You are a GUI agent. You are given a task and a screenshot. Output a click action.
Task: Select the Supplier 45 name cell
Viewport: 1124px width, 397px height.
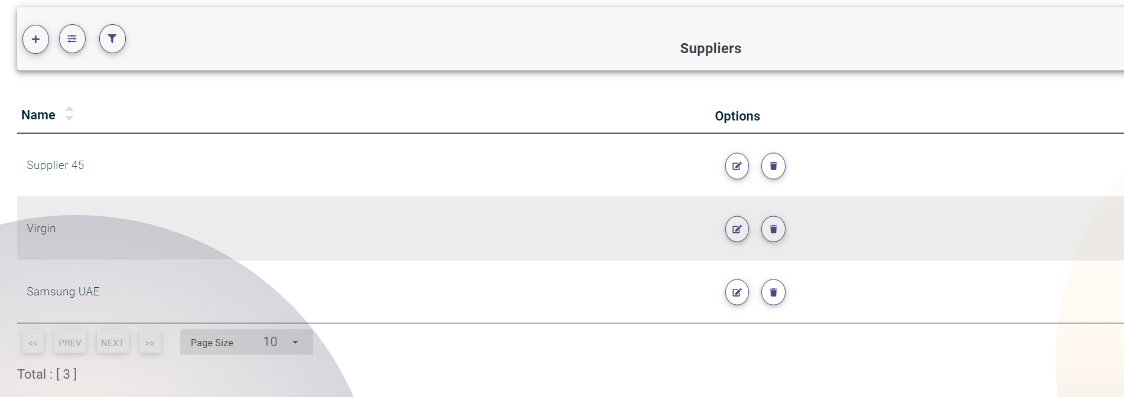click(x=56, y=165)
